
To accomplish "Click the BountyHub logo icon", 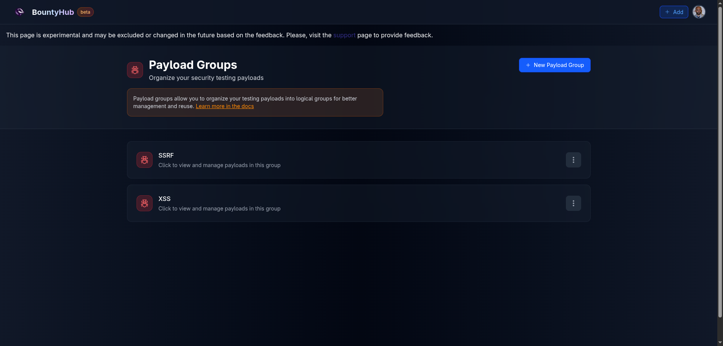I will [x=19, y=12].
